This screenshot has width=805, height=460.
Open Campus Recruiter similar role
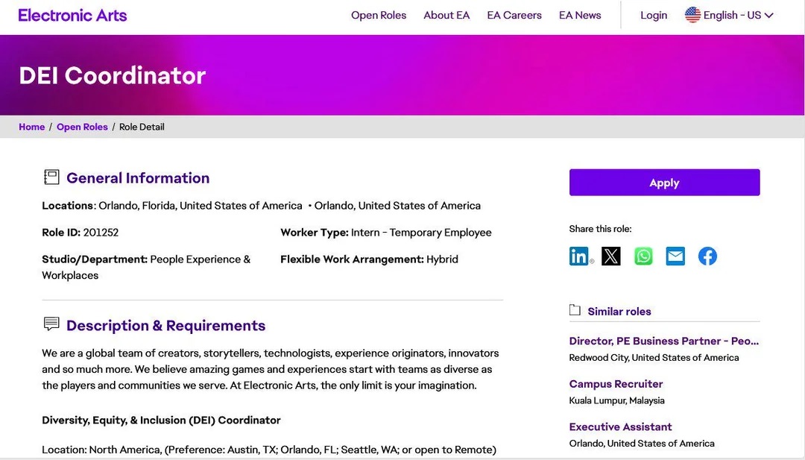point(616,384)
